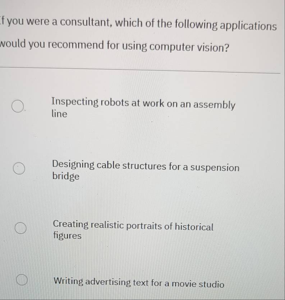
Task: Click the word 'bridge' in the second option
Action: (x=66, y=177)
